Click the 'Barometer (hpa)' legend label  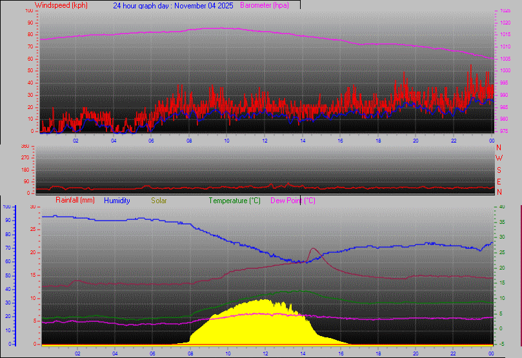click(265, 5)
